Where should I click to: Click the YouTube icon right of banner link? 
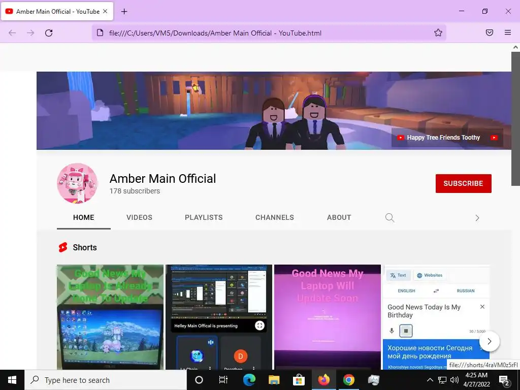pyautogui.click(x=494, y=138)
